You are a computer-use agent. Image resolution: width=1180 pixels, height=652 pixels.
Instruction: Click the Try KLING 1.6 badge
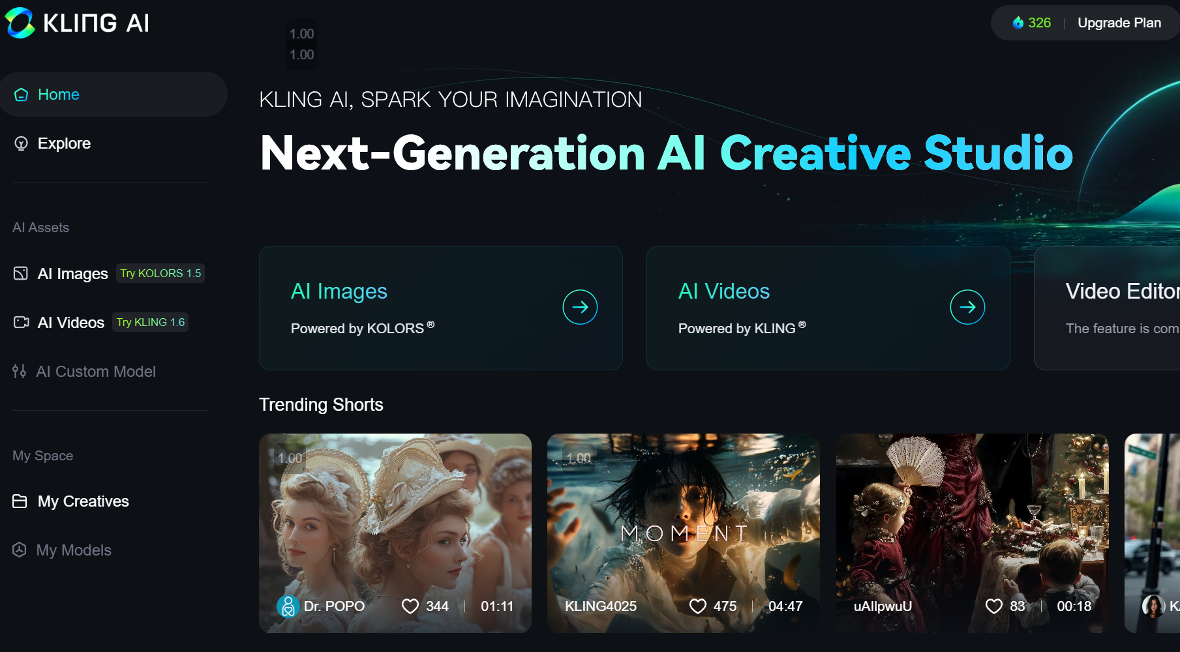pos(151,322)
